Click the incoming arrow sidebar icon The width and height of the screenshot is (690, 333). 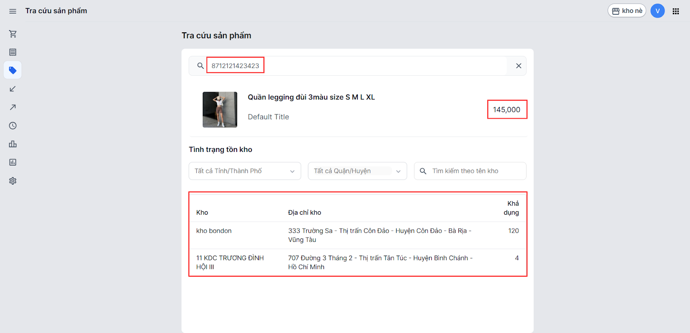[13, 89]
